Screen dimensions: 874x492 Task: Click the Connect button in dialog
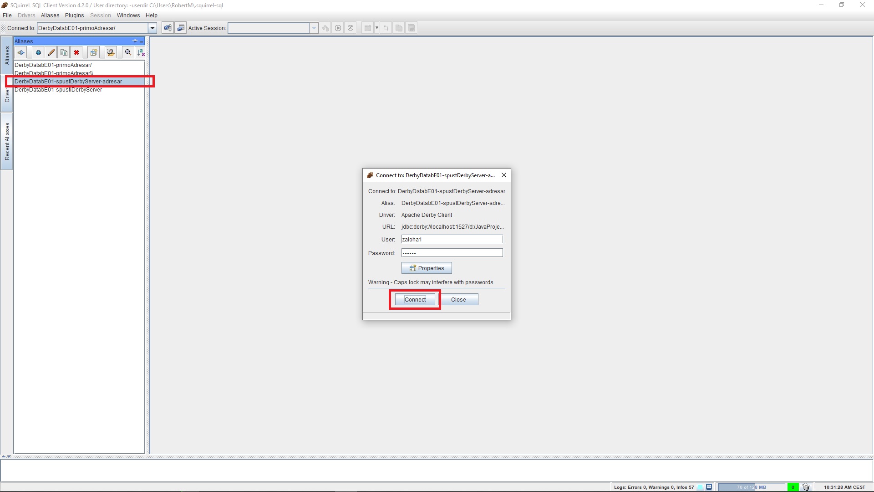point(415,299)
